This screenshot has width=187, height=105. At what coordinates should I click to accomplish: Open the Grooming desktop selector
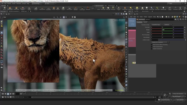coord(37,4)
